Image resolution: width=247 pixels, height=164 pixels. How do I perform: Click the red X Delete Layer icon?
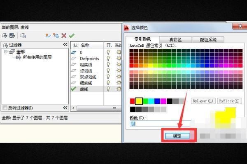pos(64,36)
